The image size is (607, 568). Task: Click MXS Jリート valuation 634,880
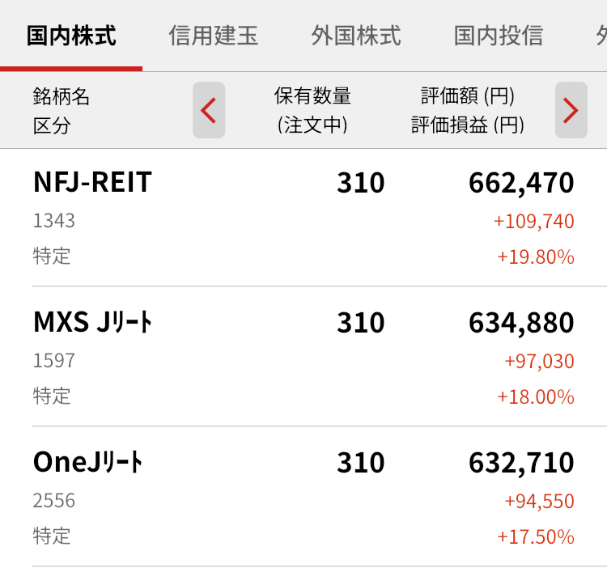(x=521, y=323)
